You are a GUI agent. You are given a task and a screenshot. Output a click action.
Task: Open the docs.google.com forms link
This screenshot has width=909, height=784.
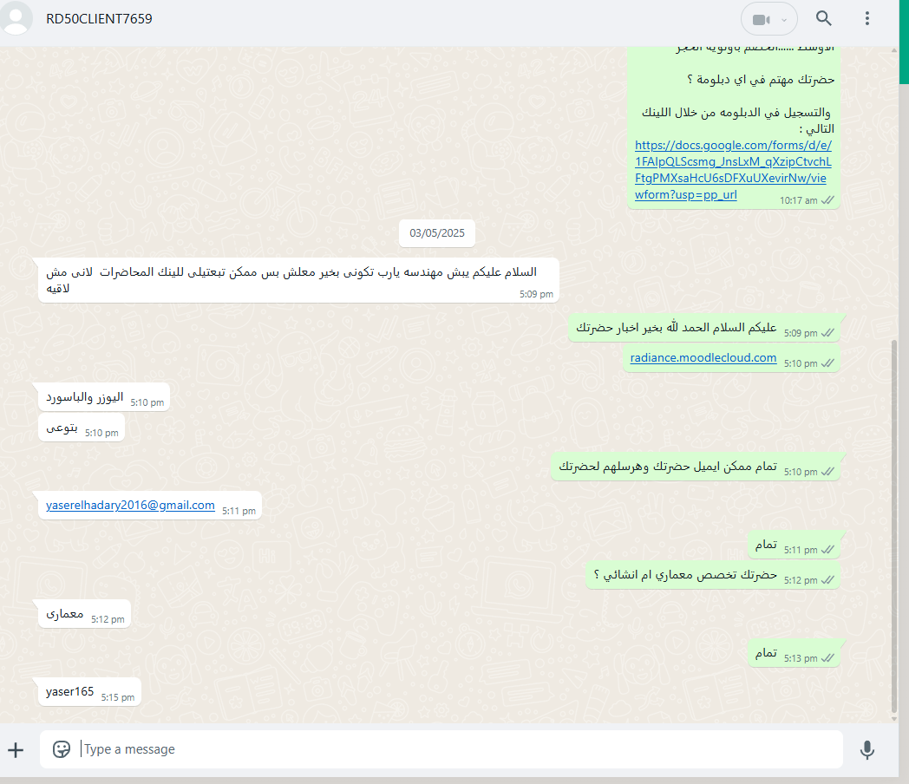tap(733, 170)
